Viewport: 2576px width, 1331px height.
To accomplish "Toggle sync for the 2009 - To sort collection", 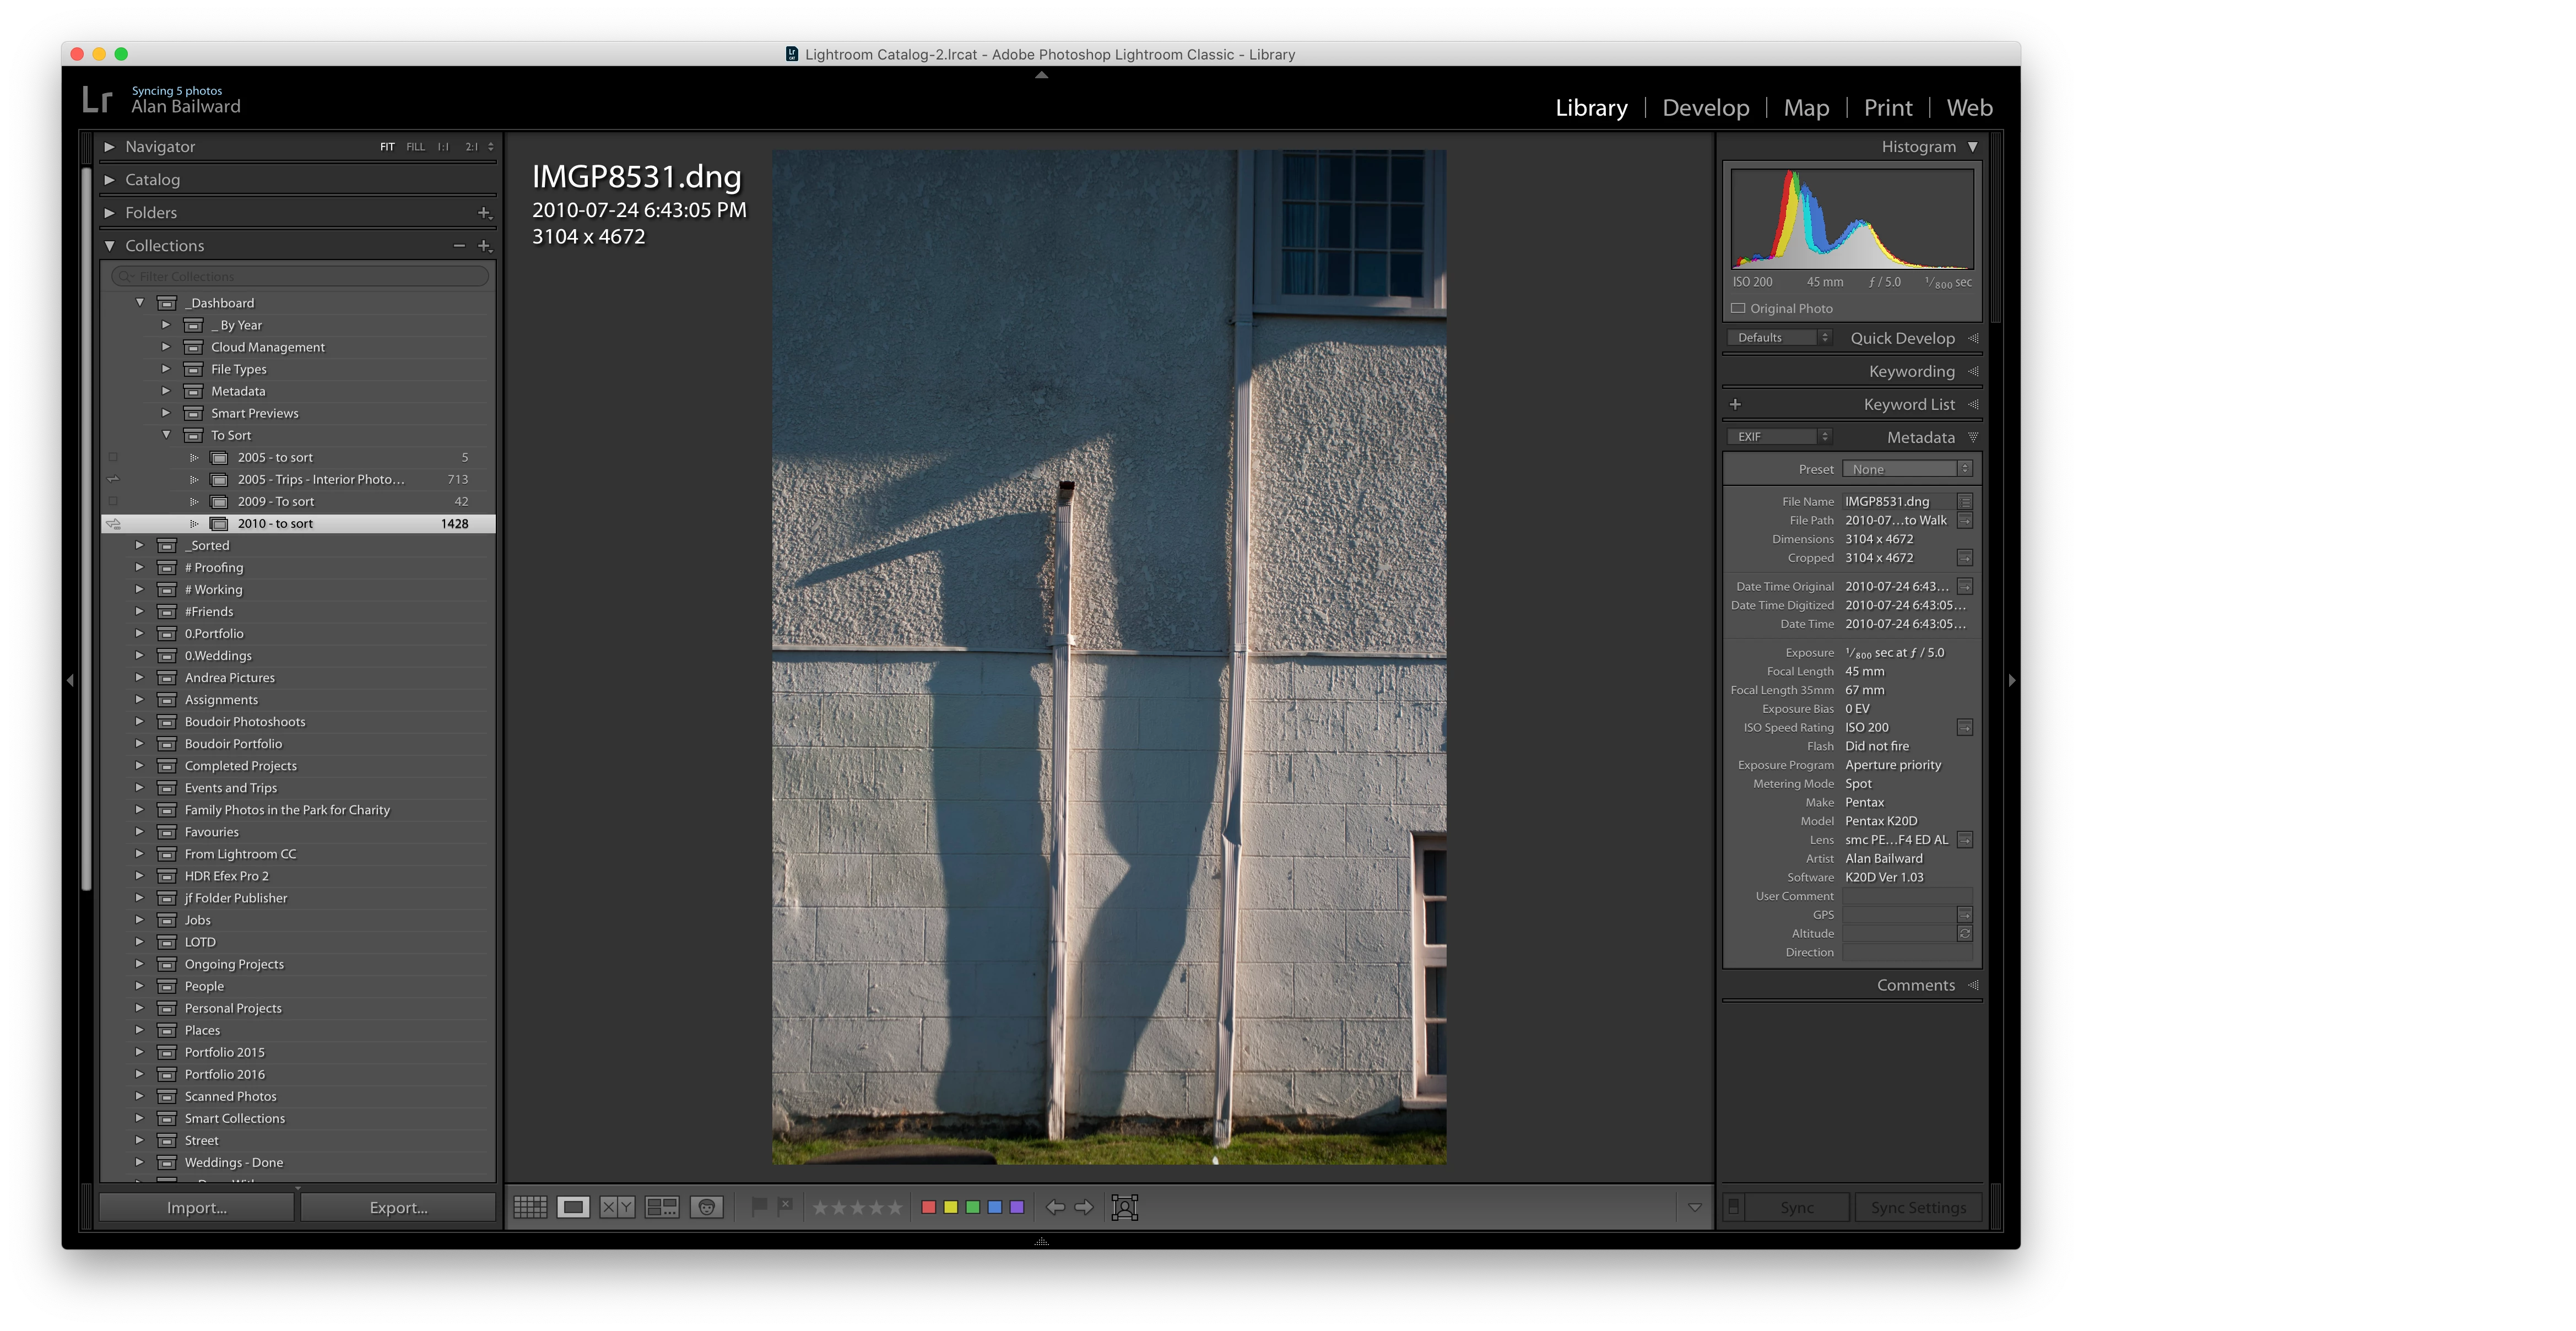I will 113,501.
